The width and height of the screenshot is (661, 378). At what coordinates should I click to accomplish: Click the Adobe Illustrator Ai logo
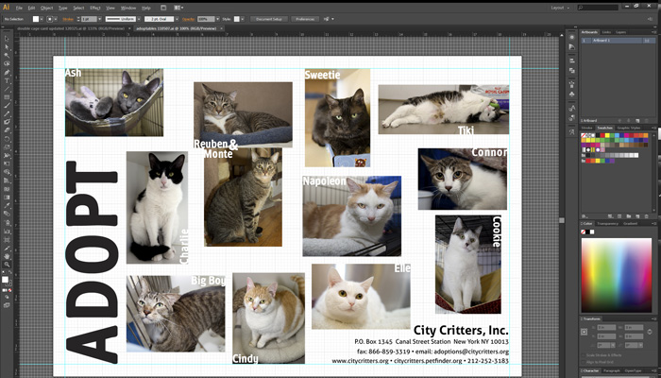pos(8,7)
